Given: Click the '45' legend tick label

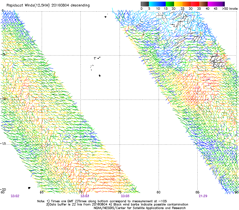Looking at the screenshot, I should (215, 9).
